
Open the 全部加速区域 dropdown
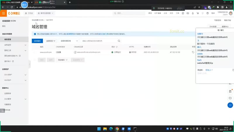tap(69, 41)
